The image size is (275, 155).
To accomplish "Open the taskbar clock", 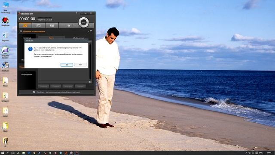I will (x=269, y=153).
